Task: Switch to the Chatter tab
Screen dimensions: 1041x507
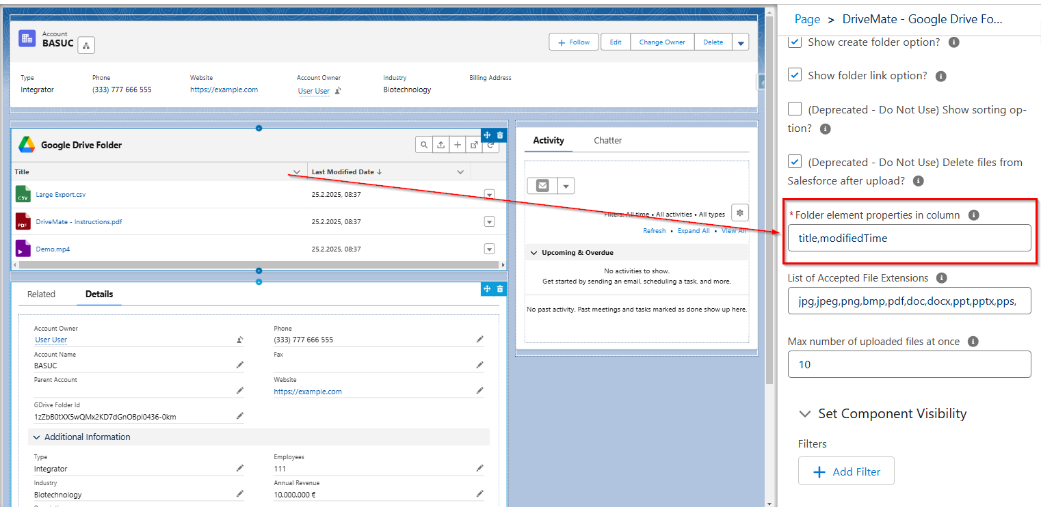Action: [607, 140]
